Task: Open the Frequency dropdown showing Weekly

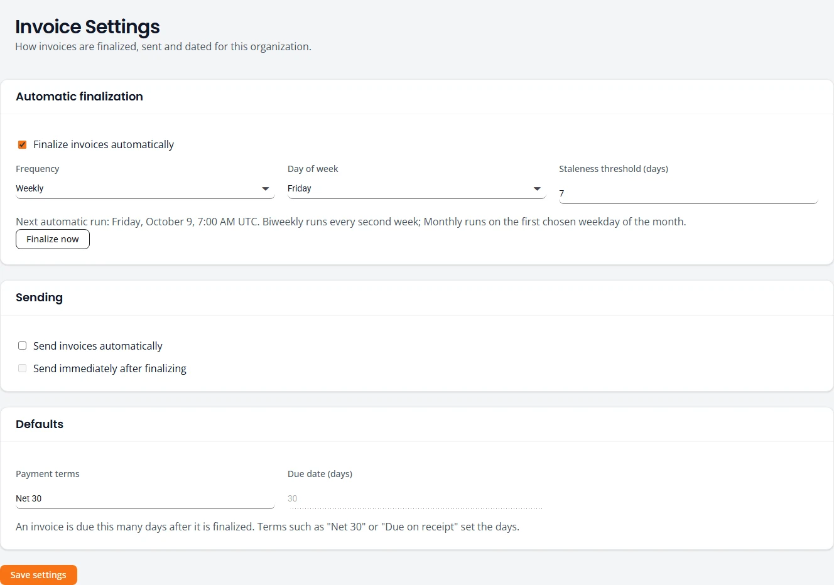Action: pos(145,188)
